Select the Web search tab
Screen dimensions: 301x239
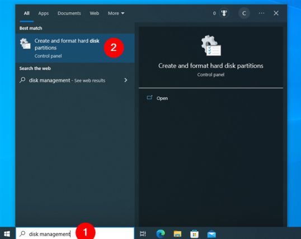click(94, 13)
